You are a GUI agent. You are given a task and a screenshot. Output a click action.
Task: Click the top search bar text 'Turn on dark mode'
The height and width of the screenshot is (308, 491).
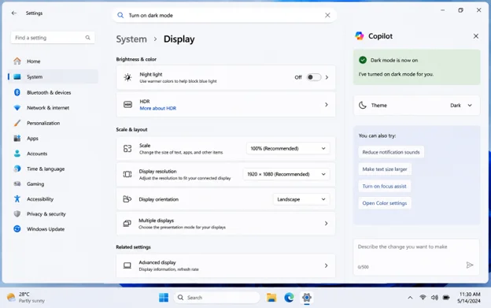[150, 15]
